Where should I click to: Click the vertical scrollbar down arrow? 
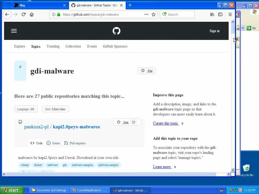233,170
